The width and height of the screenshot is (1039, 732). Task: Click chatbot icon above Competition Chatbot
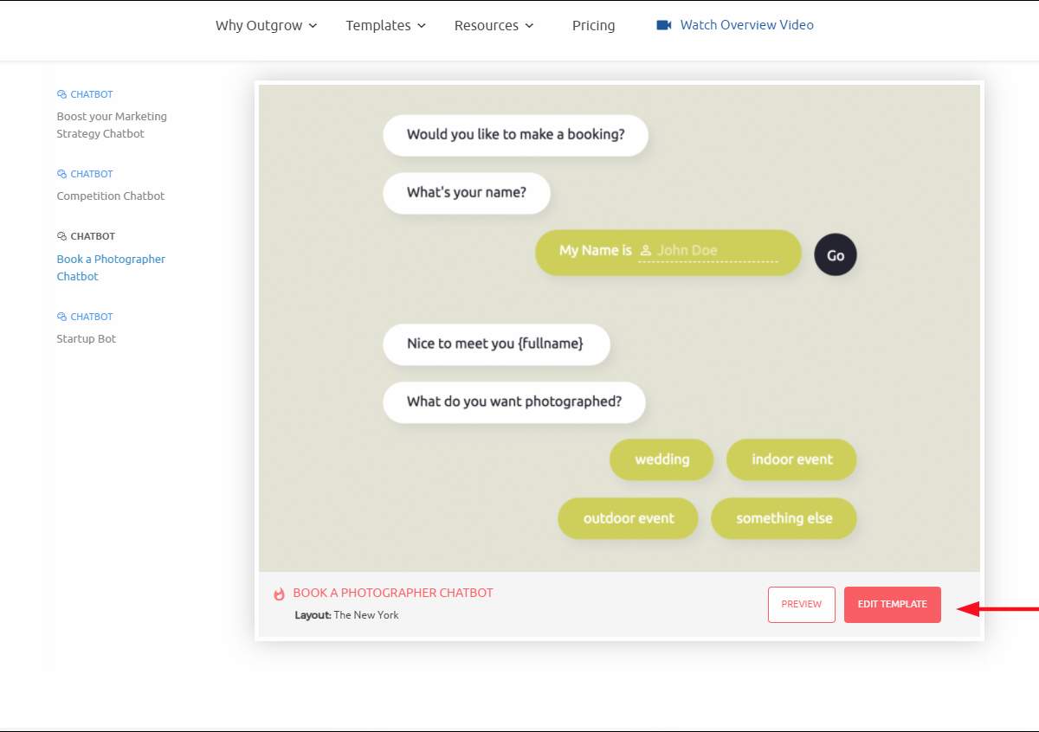[x=61, y=174]
